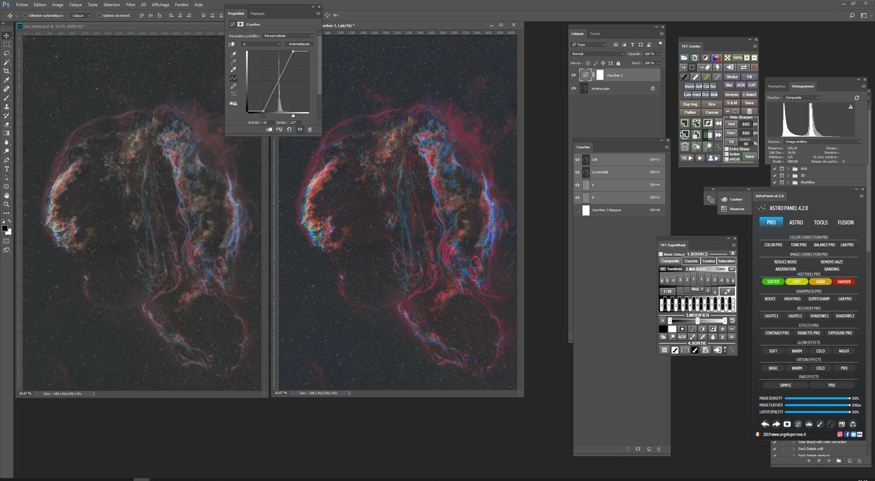This screenshot has height=481, width=875.
Task: Click the green SOFTER hot pixel button
Action: (773, 282)
